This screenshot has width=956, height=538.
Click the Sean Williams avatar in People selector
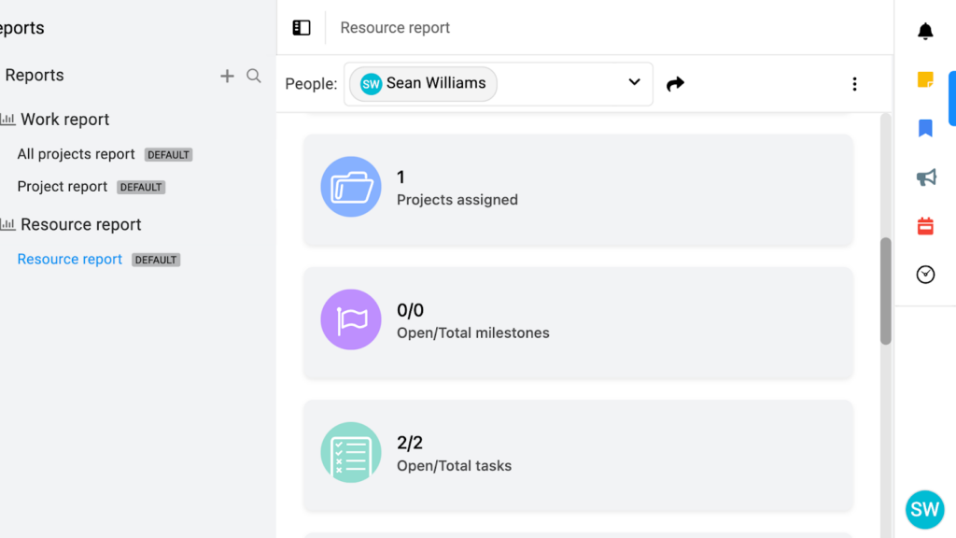click(x=370, y=83)
